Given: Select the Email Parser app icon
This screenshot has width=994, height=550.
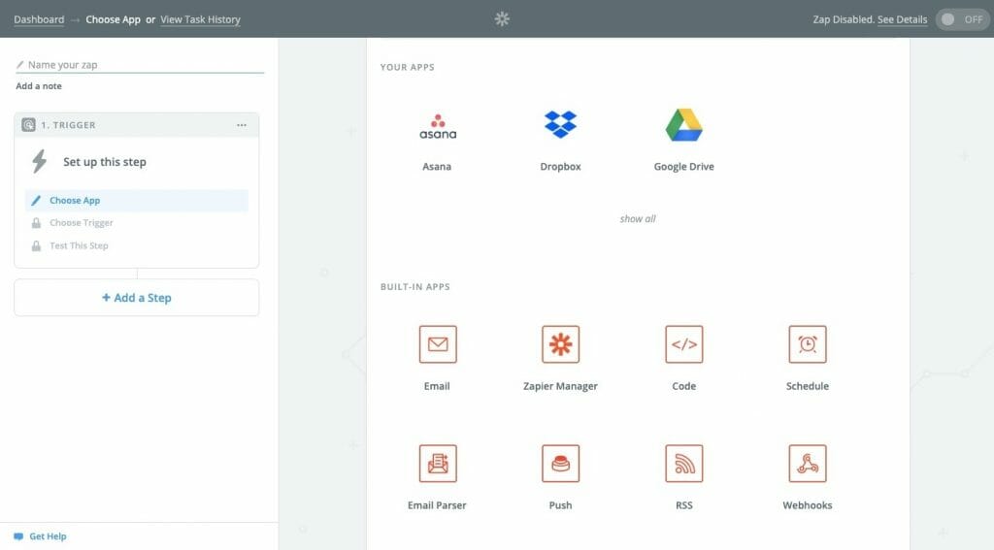Looking at the screenshot, I should (438, 464).
